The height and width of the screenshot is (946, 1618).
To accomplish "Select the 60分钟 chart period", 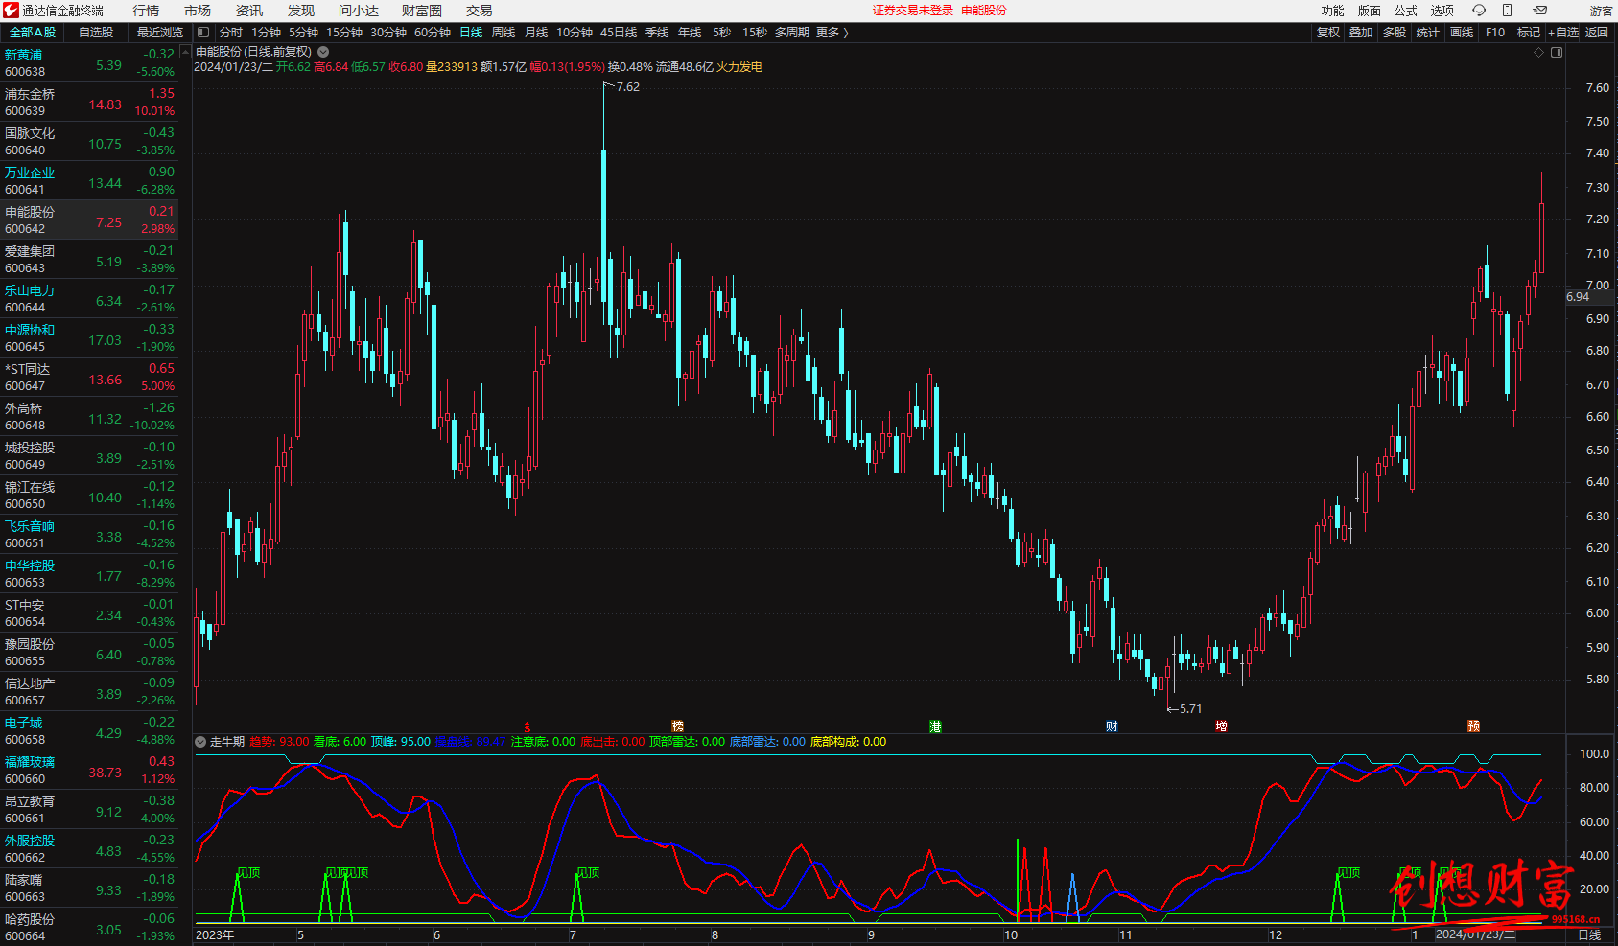I will (x=433, y=33).
